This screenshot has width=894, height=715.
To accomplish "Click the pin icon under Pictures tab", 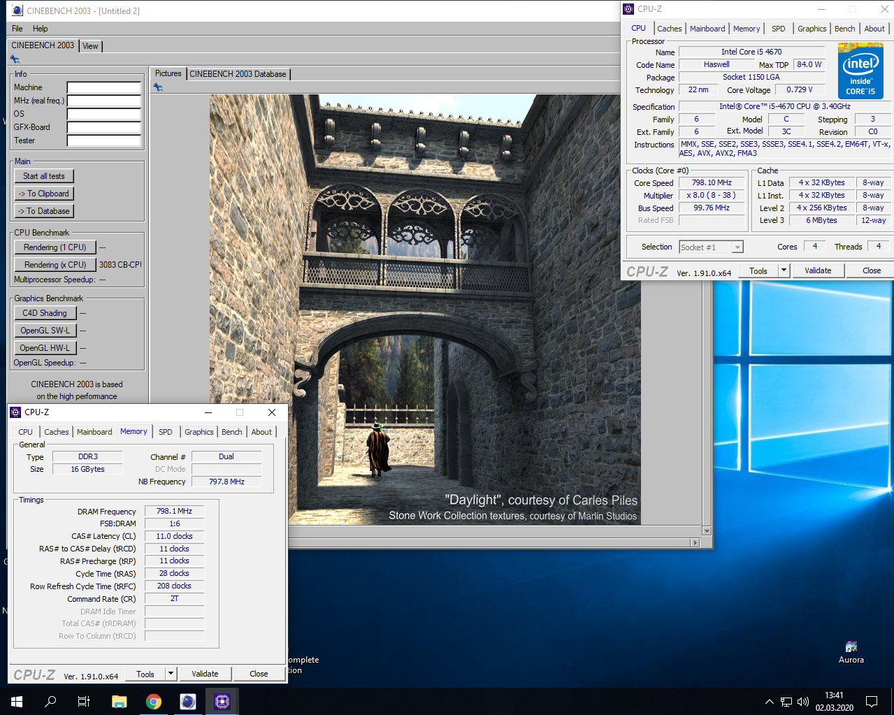I will click(x=158, y=87).
